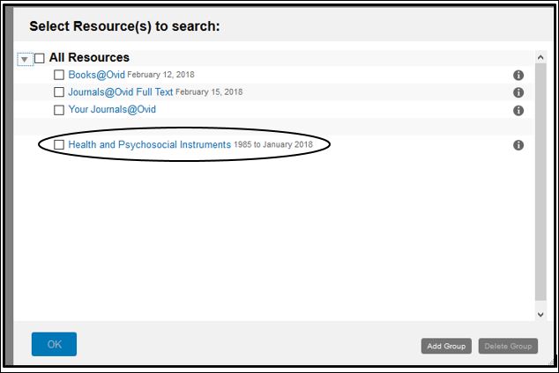Click the Delete Group button
The height and width of the screenshot is (373, 559).
click(508, 346)
